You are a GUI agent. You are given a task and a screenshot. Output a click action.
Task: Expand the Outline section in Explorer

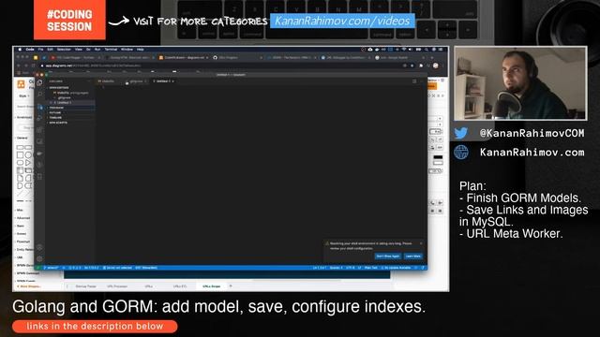(71, 112)
